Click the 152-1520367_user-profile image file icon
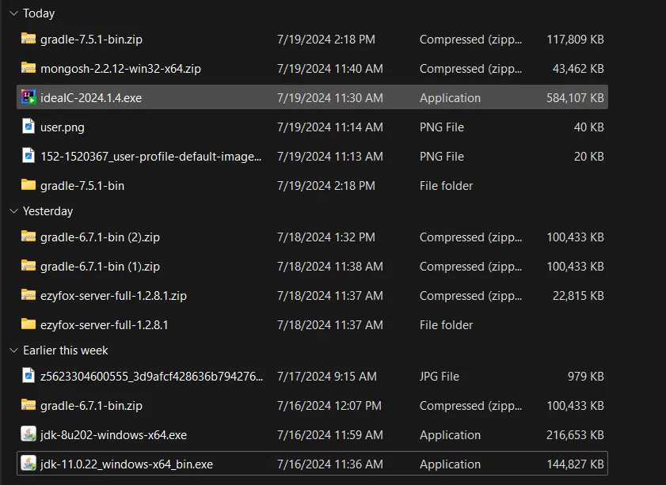The image size is (666, 485). click(29, 155)
